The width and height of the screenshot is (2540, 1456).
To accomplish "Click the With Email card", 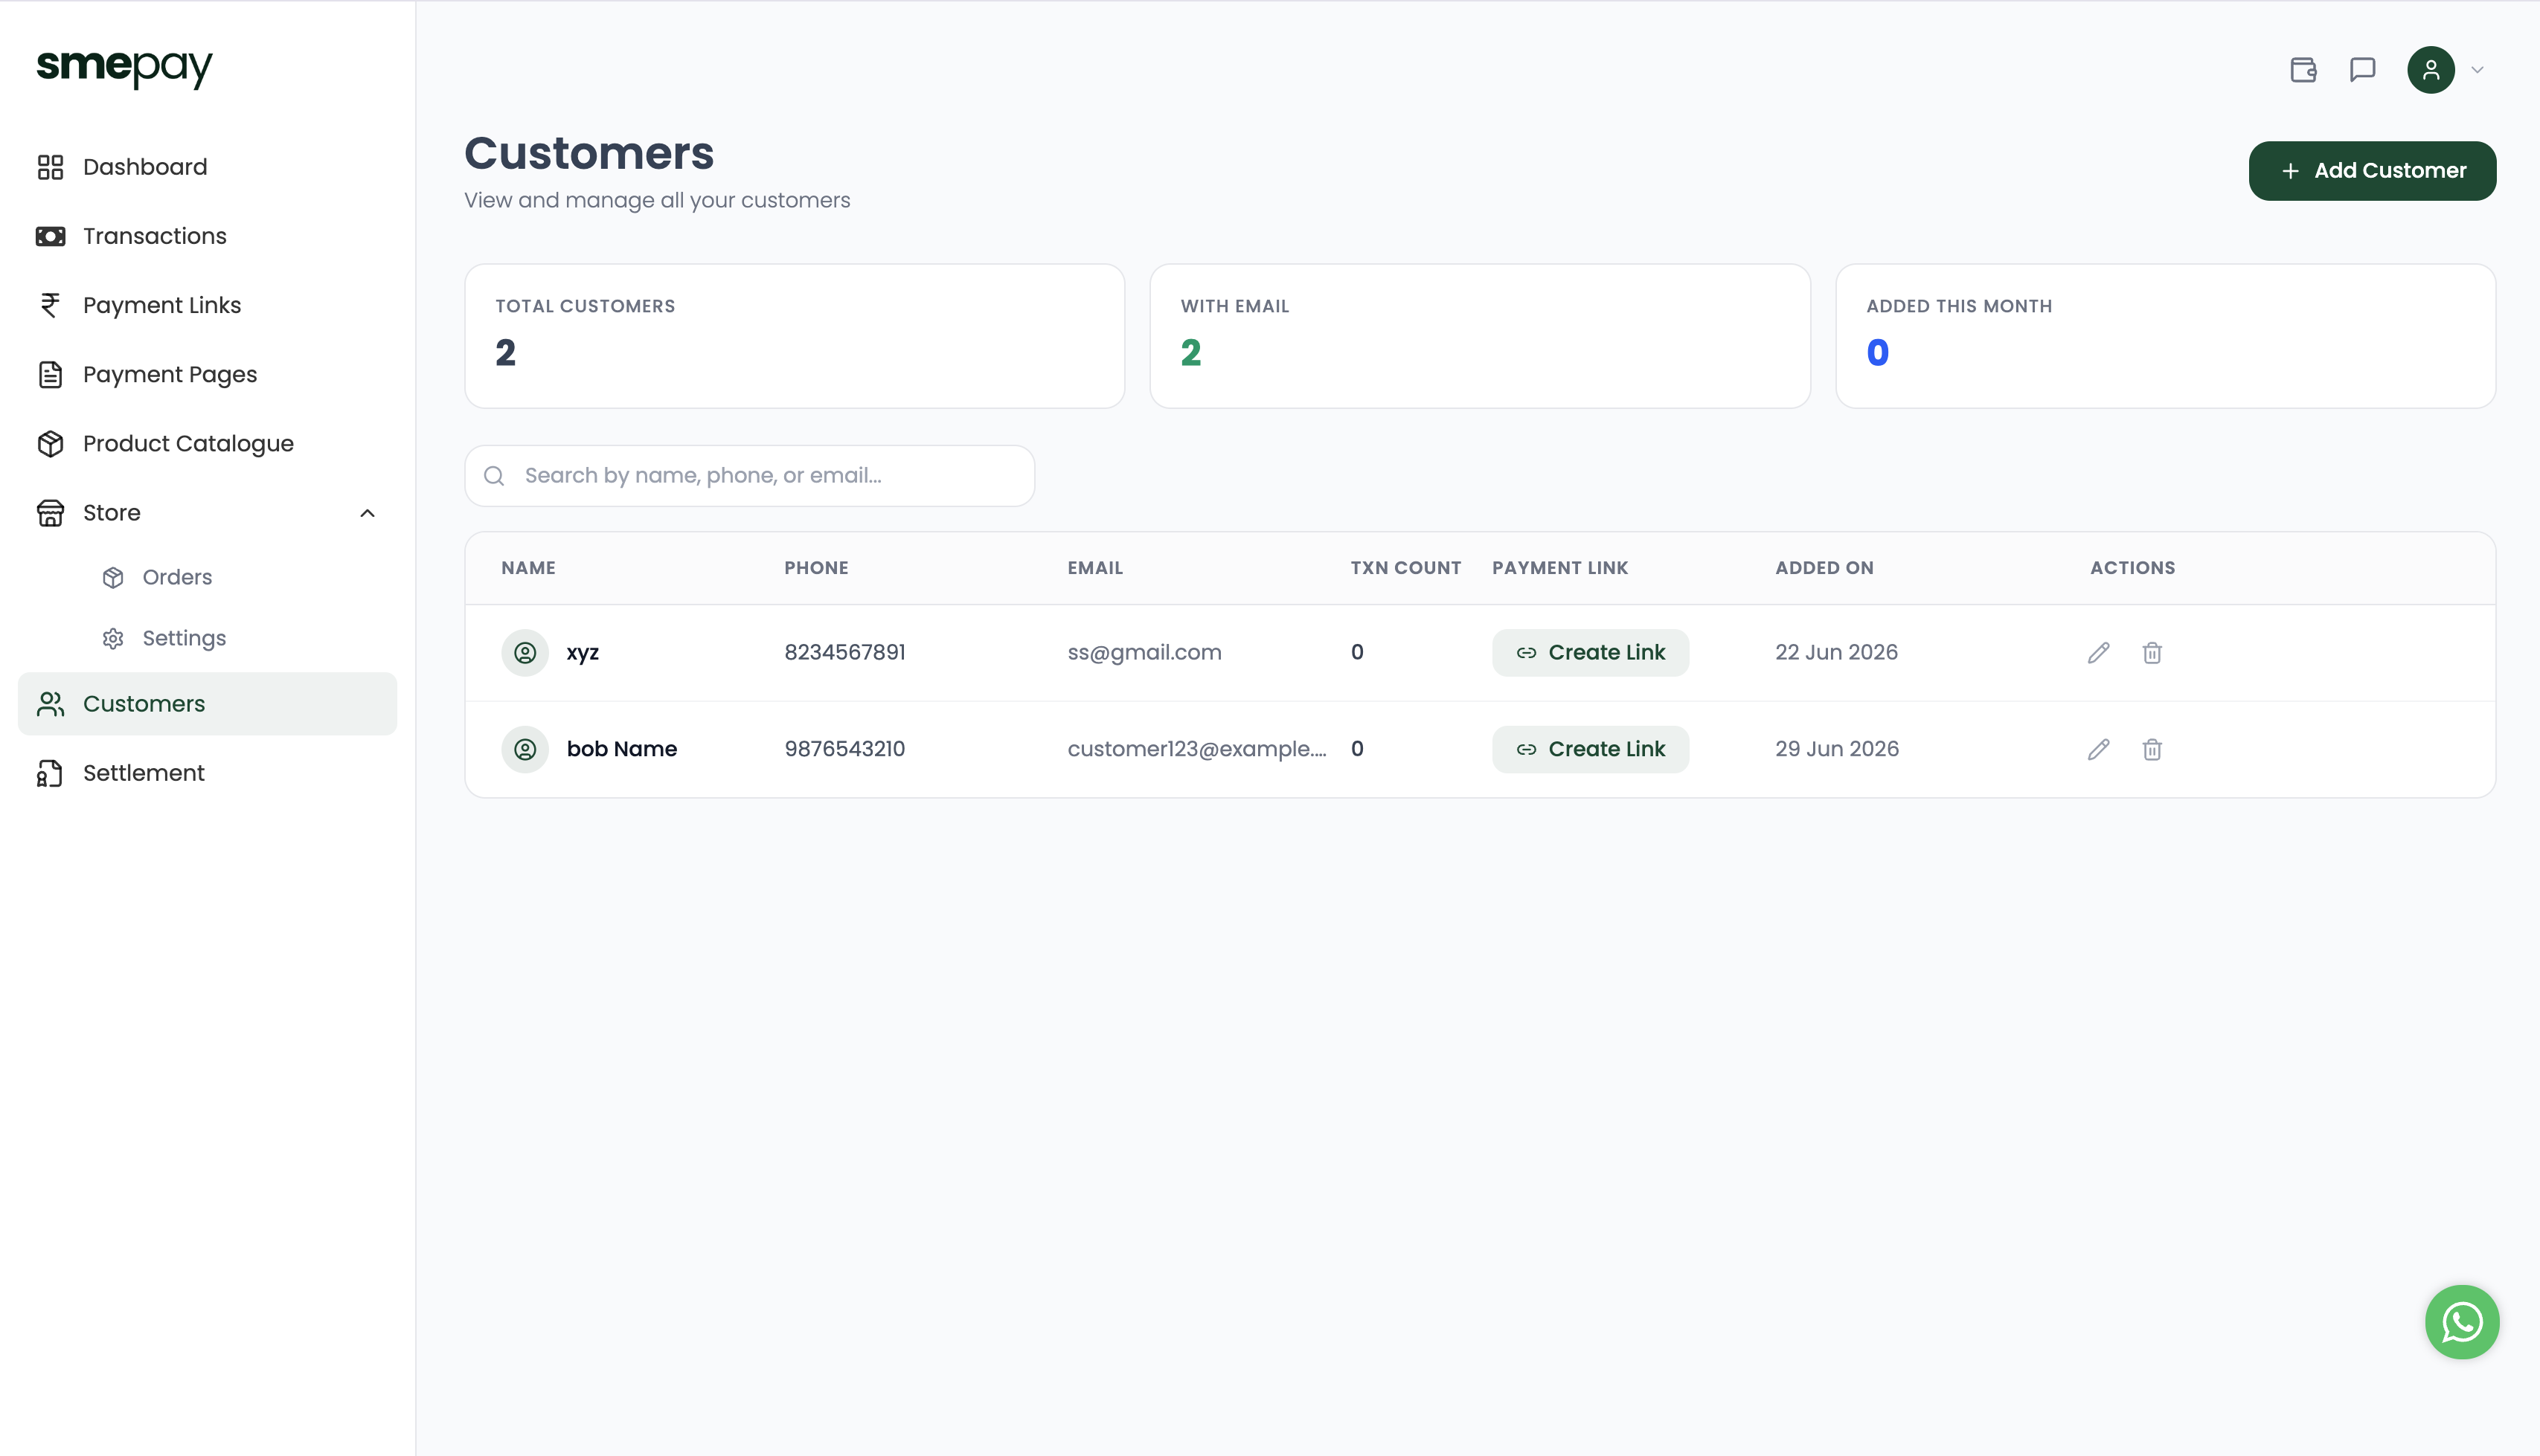I will pyautogui.click(x=1480, y=336).
